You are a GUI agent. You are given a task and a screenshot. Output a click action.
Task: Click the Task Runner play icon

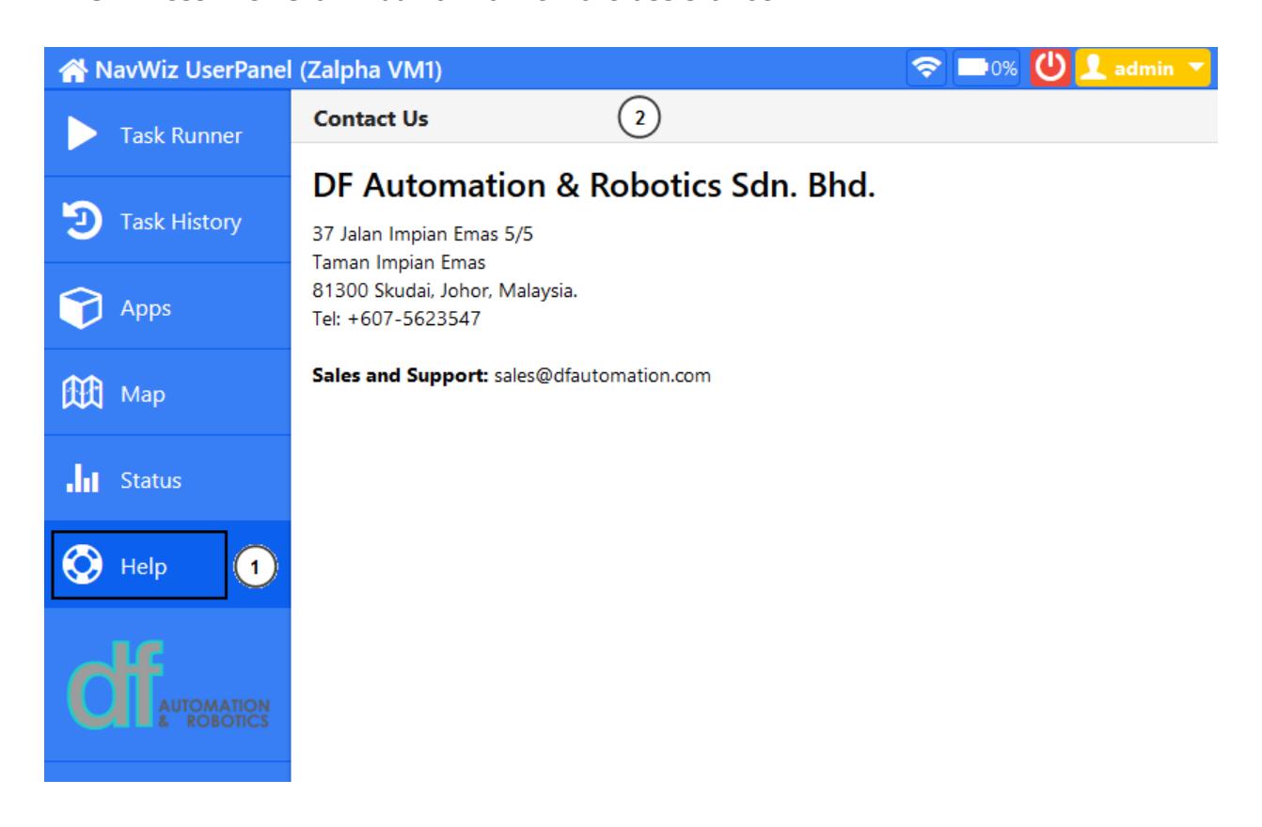[83, 134]
